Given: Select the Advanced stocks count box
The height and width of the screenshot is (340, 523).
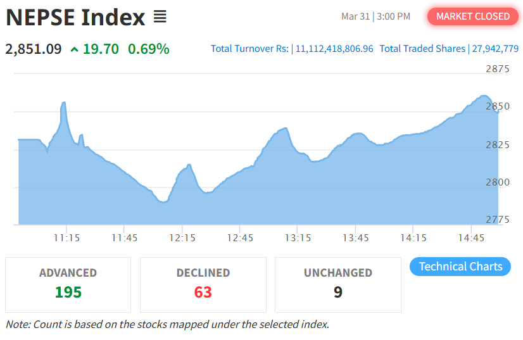Looking at the screenshot, I should click(68, 284).
